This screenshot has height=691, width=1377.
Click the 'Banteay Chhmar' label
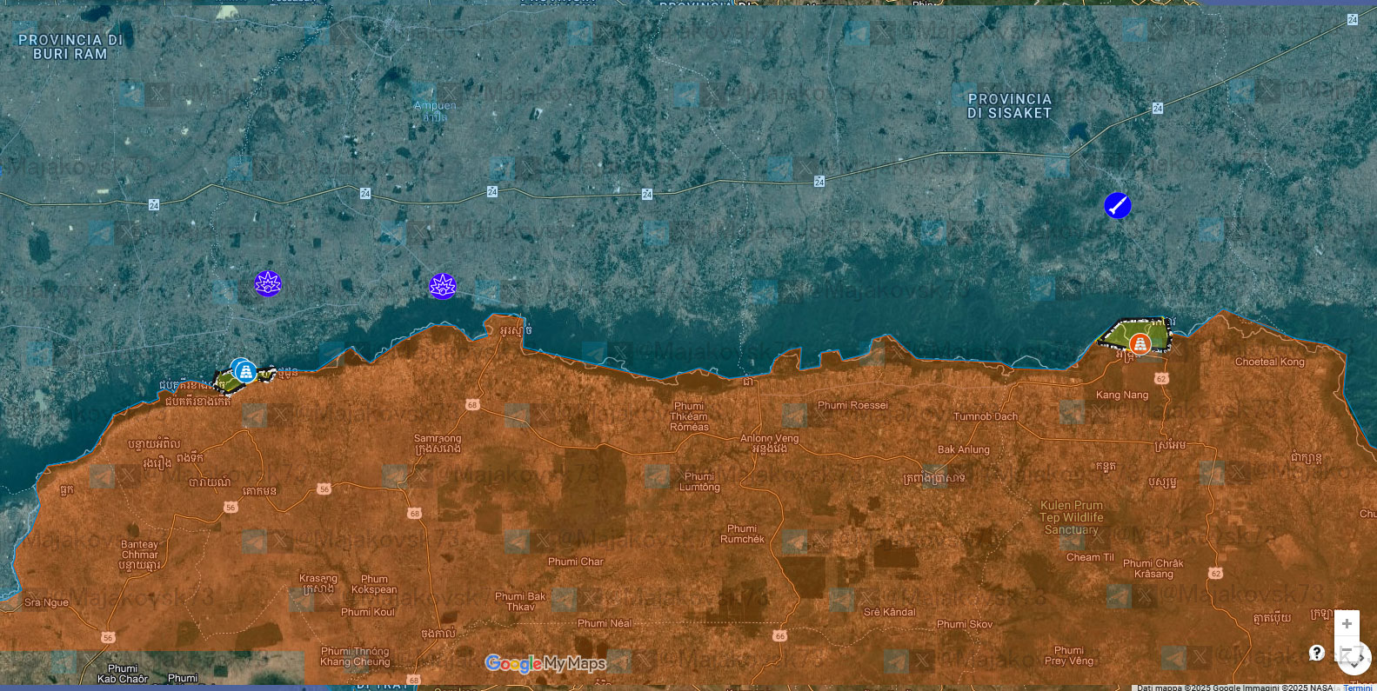[140, 549]
